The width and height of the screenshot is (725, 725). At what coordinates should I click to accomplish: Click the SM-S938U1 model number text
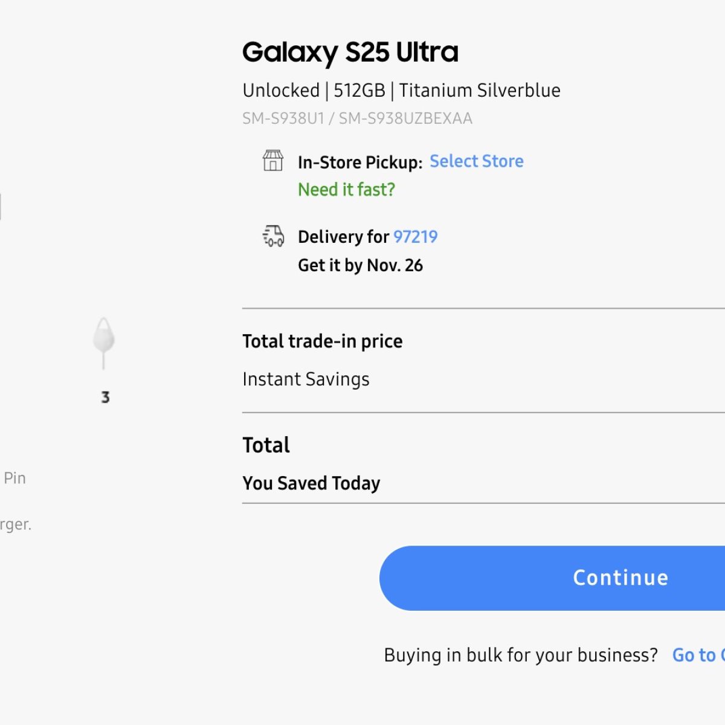283,118
